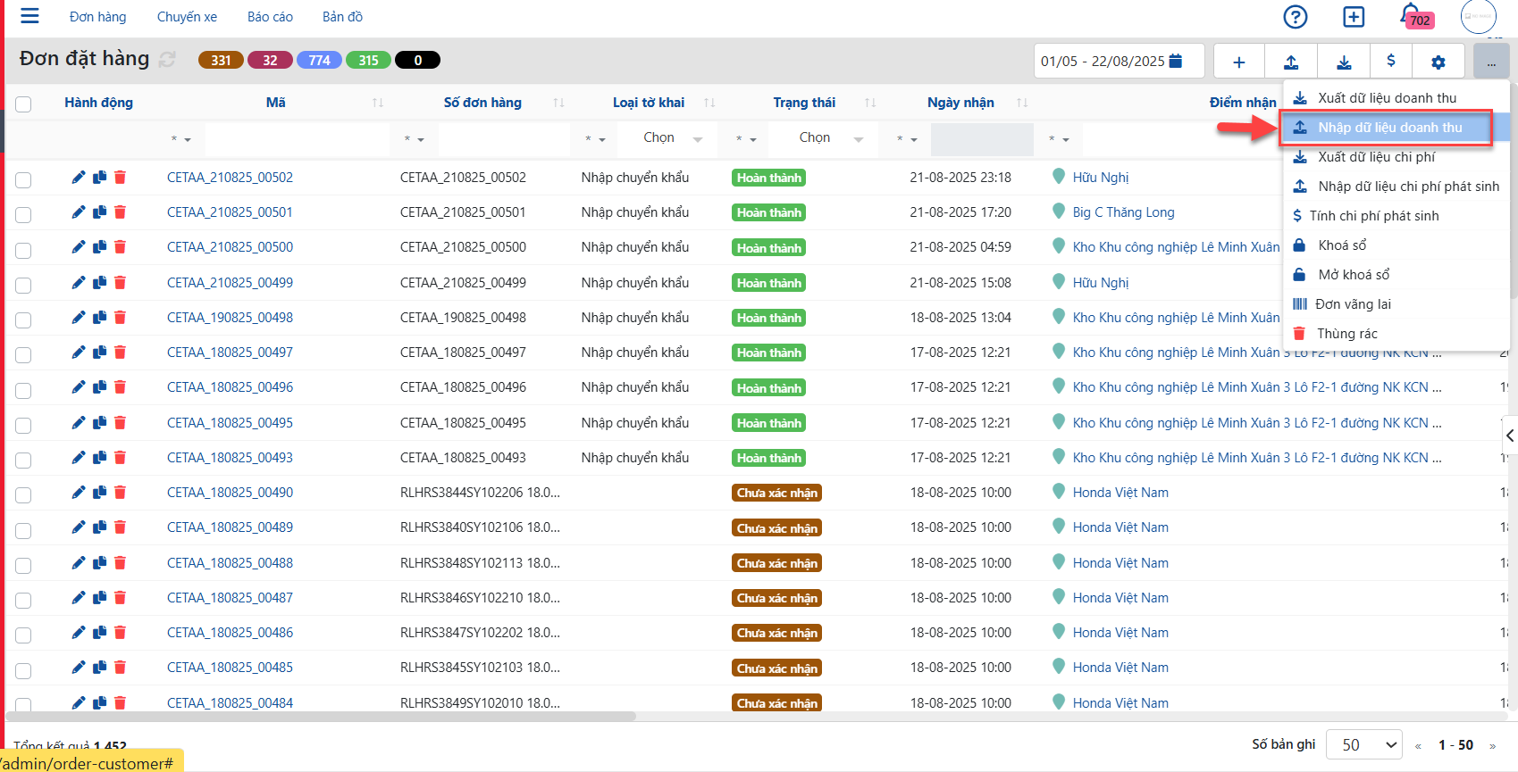
Task: Open the Báo cáo menu
Action: click(270, 17)
